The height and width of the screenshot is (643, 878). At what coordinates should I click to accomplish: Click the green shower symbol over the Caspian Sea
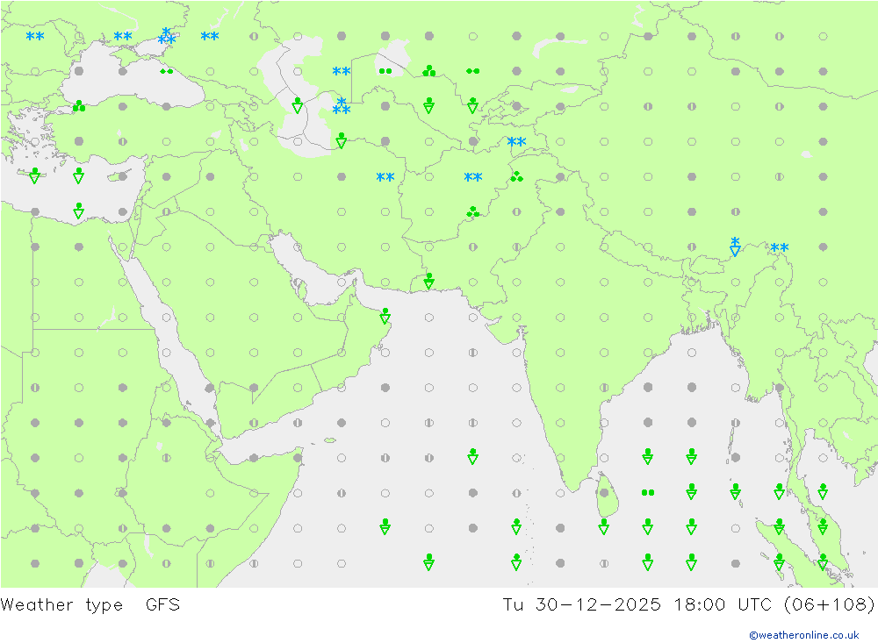point(298,105)
